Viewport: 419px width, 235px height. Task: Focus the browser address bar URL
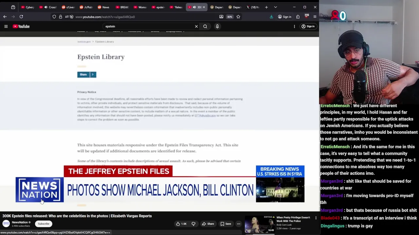(105, 17)
